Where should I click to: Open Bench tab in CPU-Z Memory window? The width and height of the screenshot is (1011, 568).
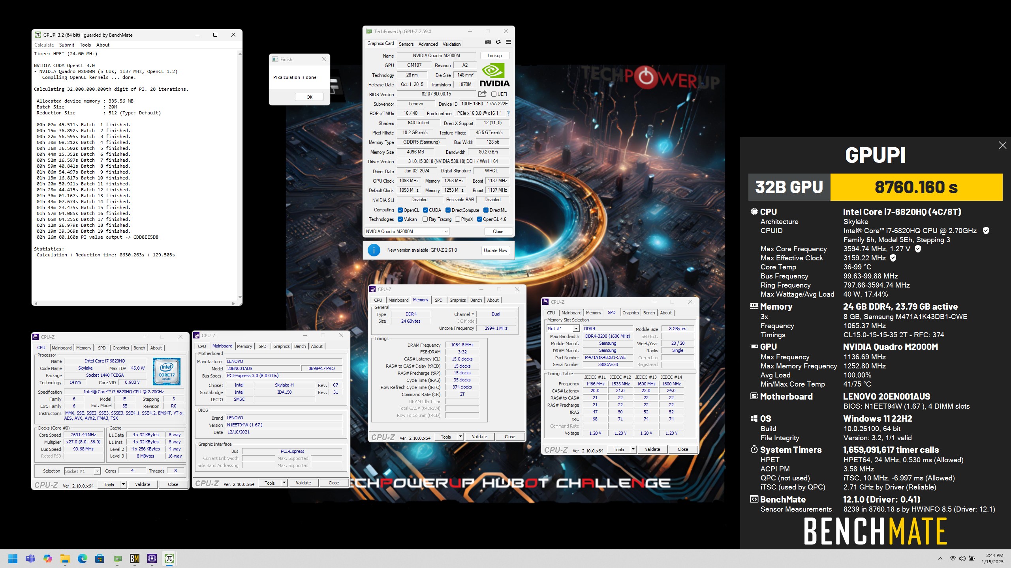tap(476, 300)
